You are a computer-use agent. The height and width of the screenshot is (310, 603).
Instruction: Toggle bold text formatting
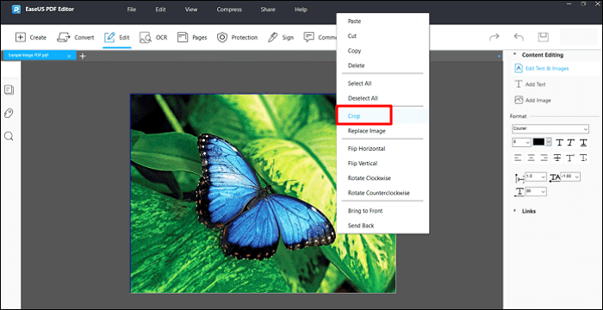pos(559,142)
